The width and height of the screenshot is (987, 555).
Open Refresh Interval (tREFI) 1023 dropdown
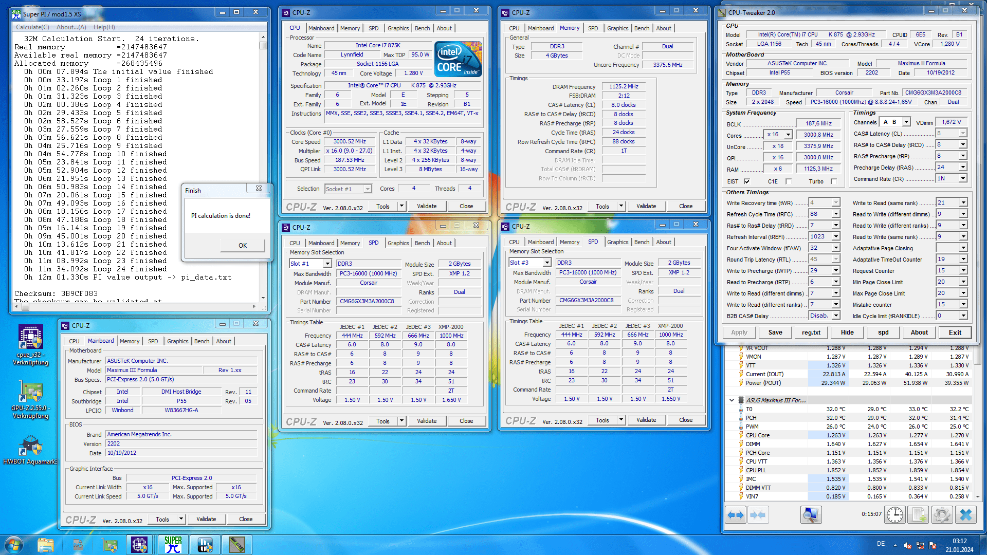[x=836, y=236]
